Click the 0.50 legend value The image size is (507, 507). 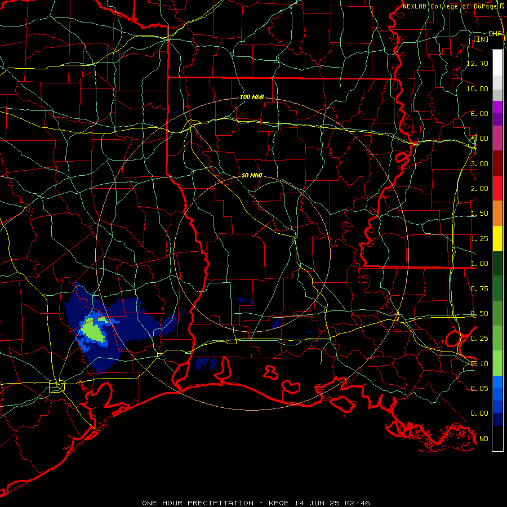pos(479,314)
